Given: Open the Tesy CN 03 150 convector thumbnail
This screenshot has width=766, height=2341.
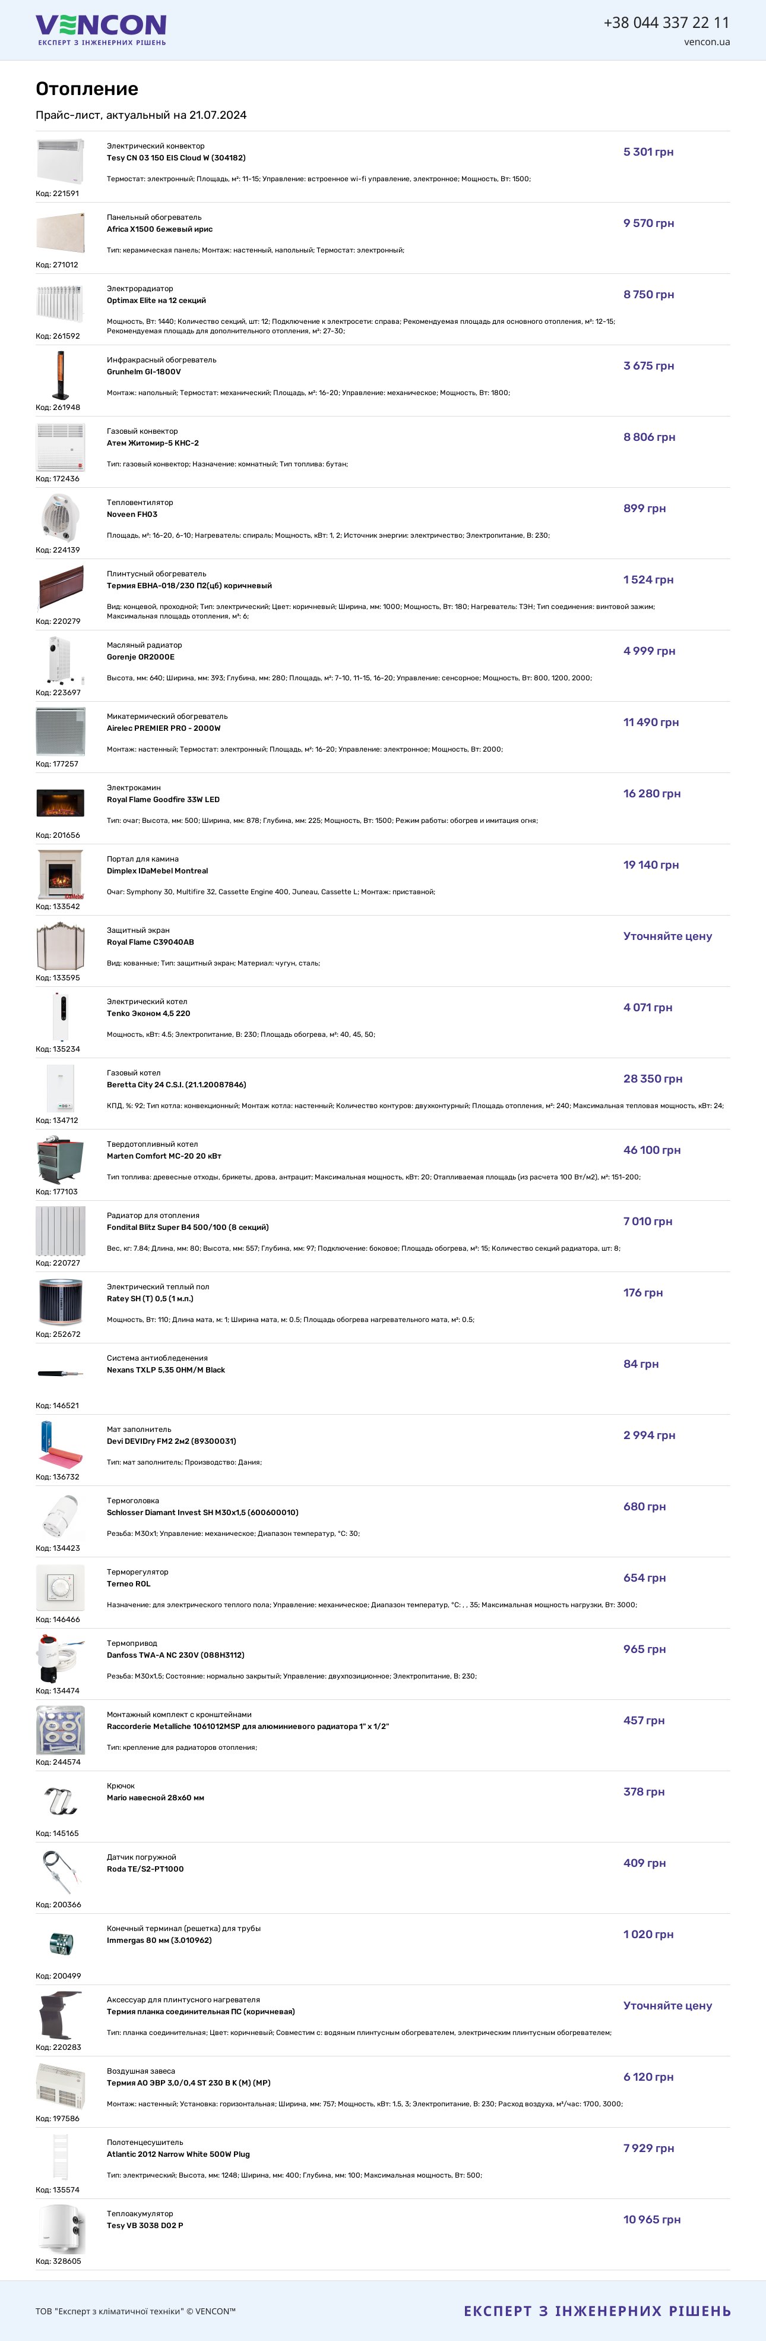Looking at the screenshot, I should (x=60, y=162).
